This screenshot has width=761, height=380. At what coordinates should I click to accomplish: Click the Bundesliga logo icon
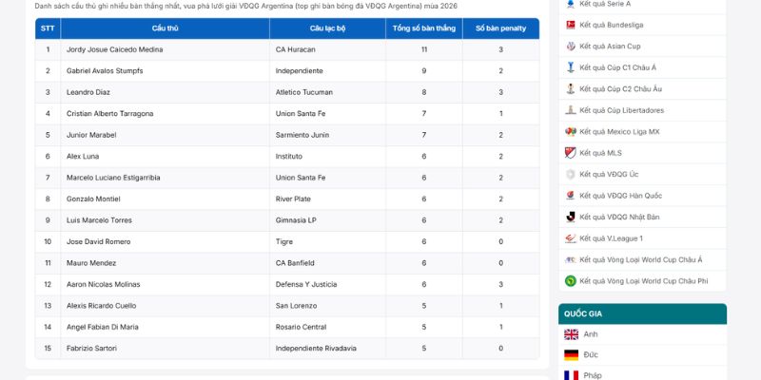[x=571, y=25]
